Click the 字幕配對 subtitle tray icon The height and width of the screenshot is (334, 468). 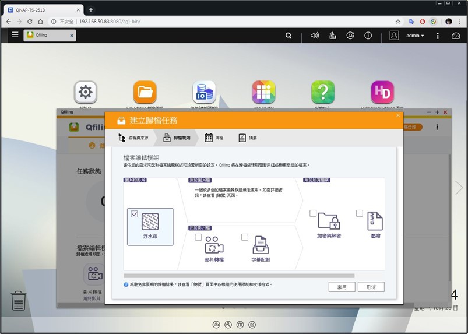click(x=261, y=245)
